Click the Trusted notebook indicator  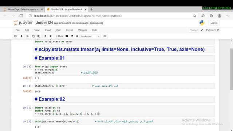tap(194, 30)
